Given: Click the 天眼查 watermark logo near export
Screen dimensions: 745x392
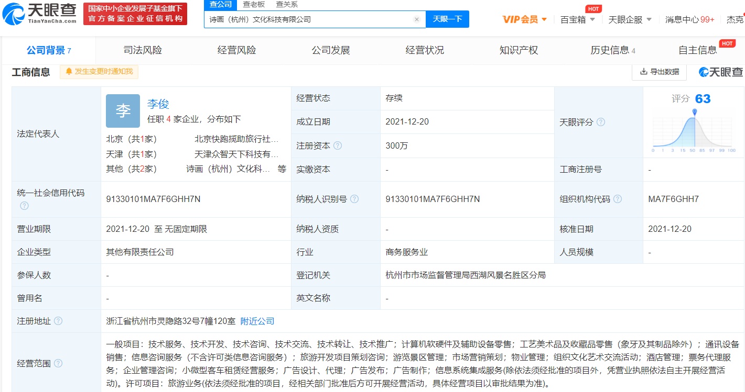Looking at the screenshot, I should coord(721,72).
